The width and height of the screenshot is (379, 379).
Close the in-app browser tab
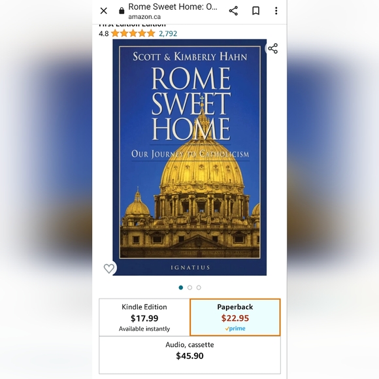click(104, 10)
